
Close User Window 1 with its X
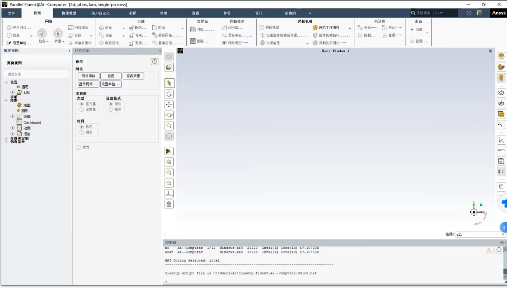[490, 51]
